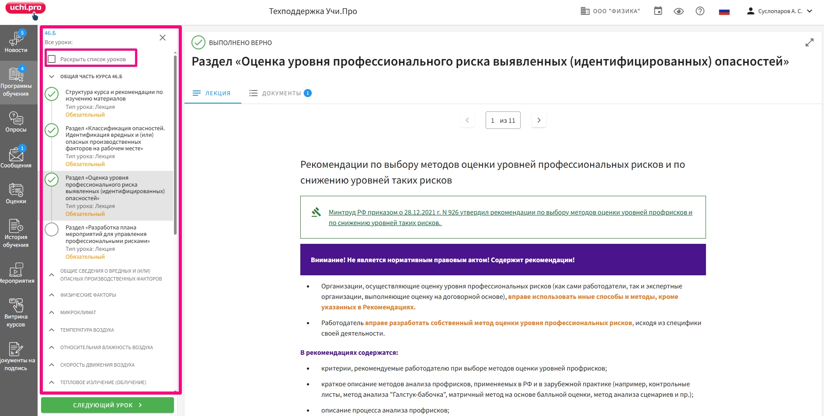Open the Новости section in the sidebar
Viewport: 824px width, 416px height.
click(17, 42)
